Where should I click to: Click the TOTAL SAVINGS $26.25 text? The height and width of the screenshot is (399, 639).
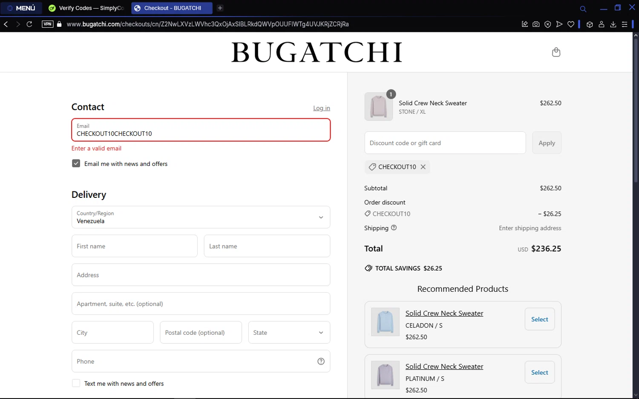tap(409, 268)
